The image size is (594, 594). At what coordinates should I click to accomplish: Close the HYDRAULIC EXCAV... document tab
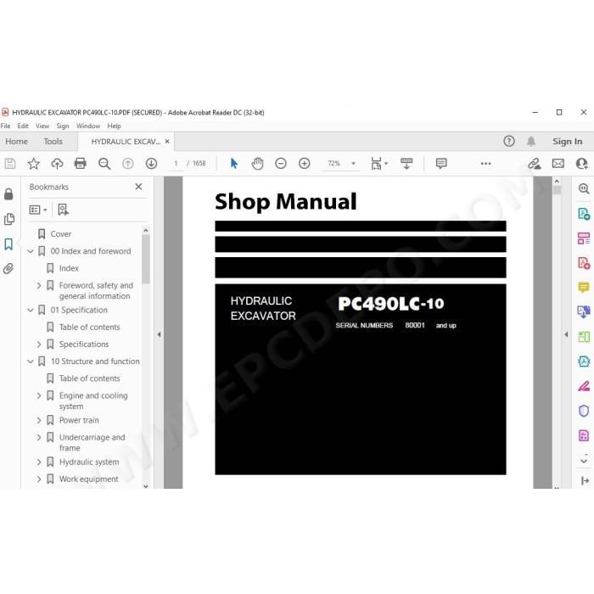167,142
